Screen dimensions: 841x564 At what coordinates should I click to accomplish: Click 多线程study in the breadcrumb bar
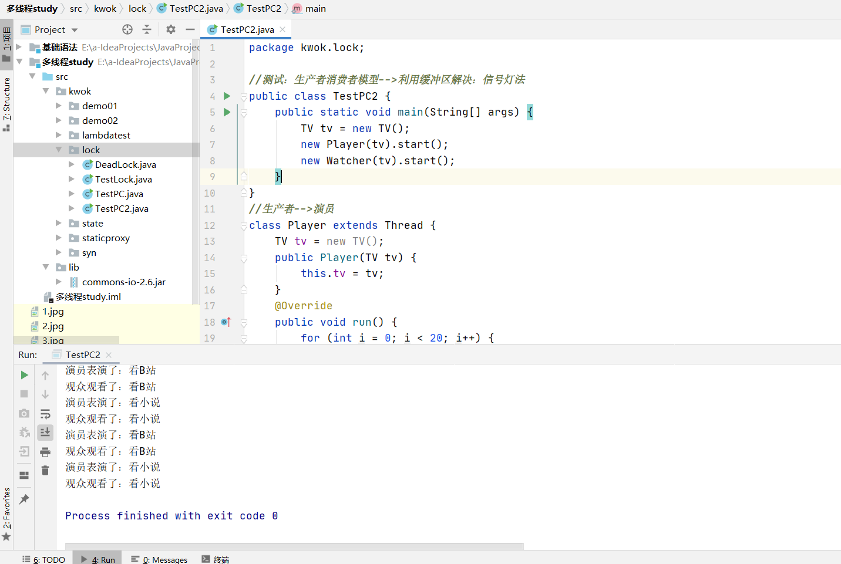32,8
